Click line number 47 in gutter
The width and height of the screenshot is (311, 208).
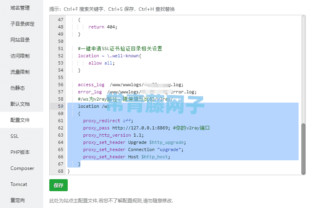[x=61, y=20]
